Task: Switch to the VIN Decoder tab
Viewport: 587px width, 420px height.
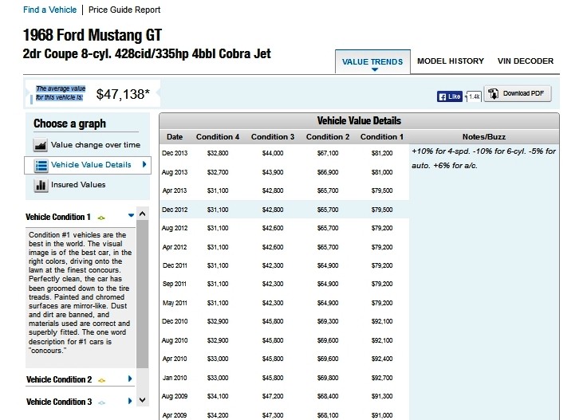Action: tap(526, 61)
